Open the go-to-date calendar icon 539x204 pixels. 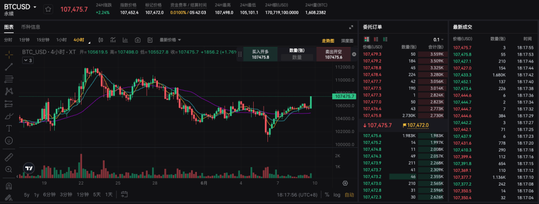pyautogui.click(x=124, y=195)
